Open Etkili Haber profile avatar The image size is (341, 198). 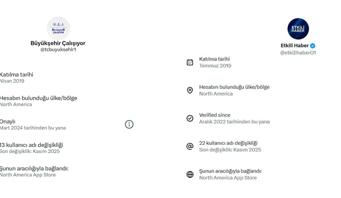[298, 29]
